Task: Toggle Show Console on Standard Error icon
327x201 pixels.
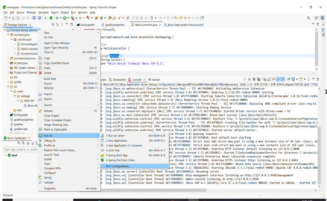Action: pos(283,79)
